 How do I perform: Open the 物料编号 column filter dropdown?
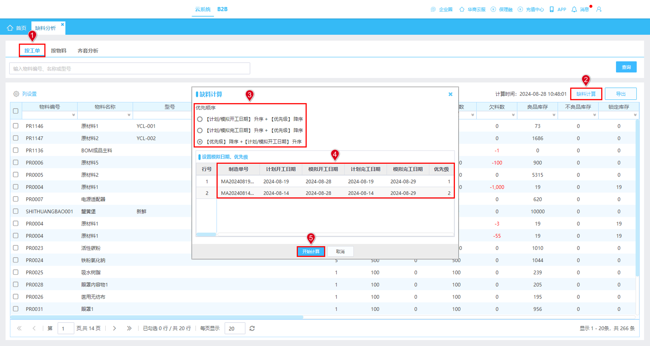pyautogui.click(x=74, y=115)
